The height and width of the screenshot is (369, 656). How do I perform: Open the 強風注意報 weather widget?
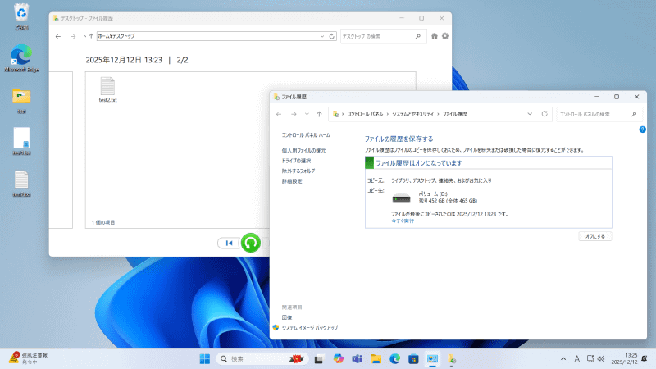tap(29, 358)
